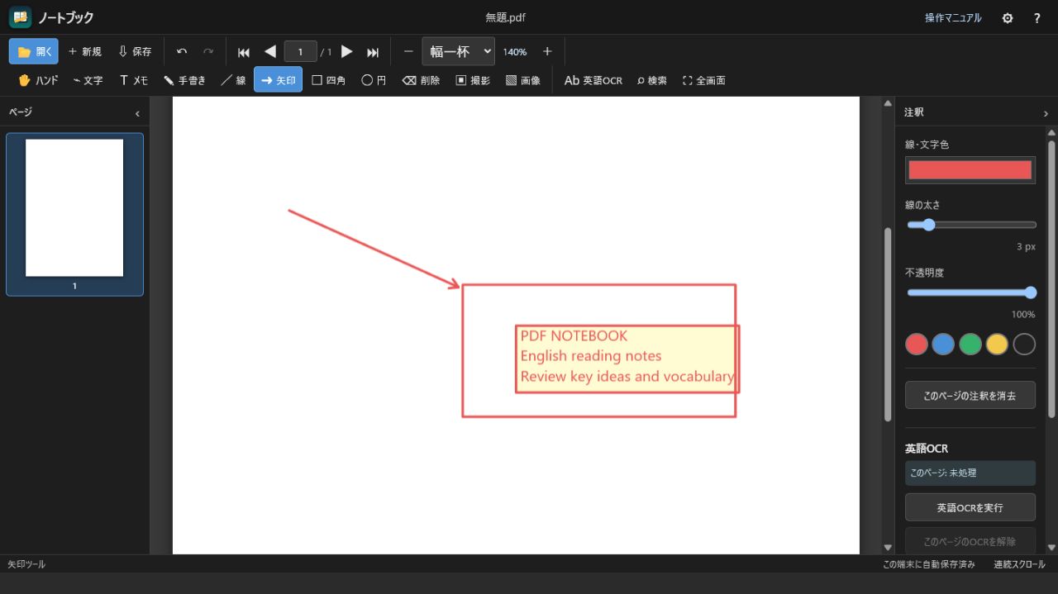Collapse the ページ panel
Viewport: 1058px width, 594px height.
pos(137,113)
